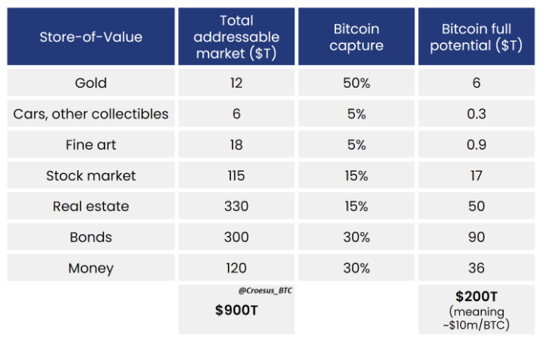Select the Total addressable market header

[x=236, y=36]
